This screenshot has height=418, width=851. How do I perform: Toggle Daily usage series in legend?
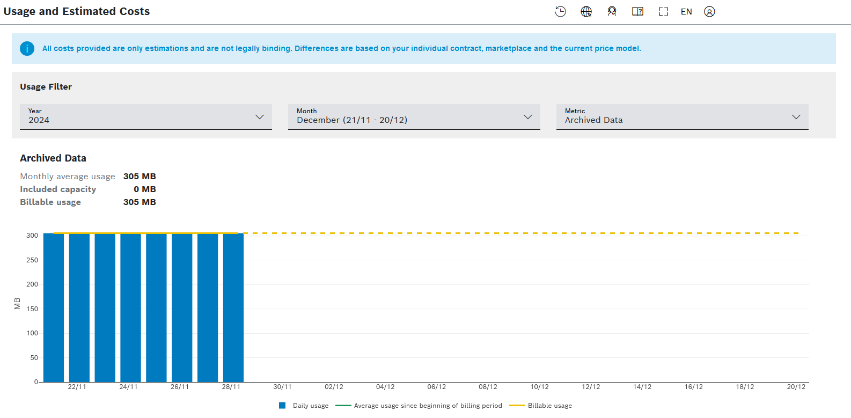[310, 406]
